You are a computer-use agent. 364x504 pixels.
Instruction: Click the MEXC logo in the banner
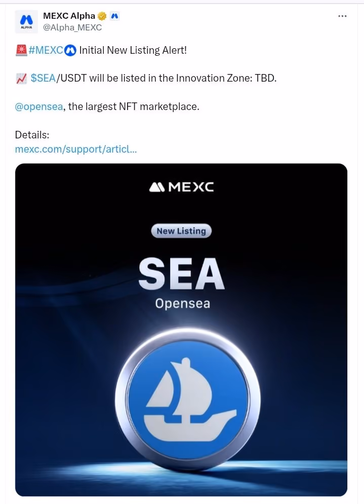pyautogui.click(x=181, y=187)
